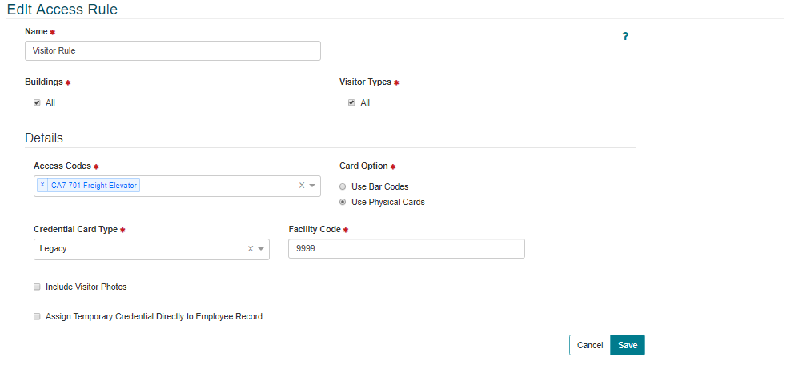The image size is (791, 377).
Task: Open the help question mark icon
Action: click(x=625, y=36)
